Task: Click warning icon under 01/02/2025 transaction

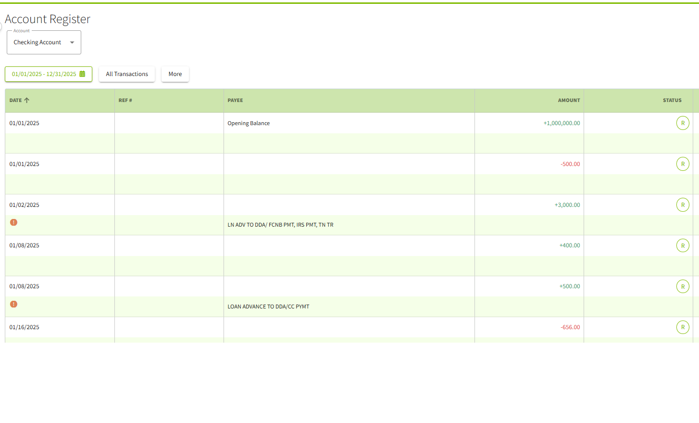Action: click(x=13, y=222)
